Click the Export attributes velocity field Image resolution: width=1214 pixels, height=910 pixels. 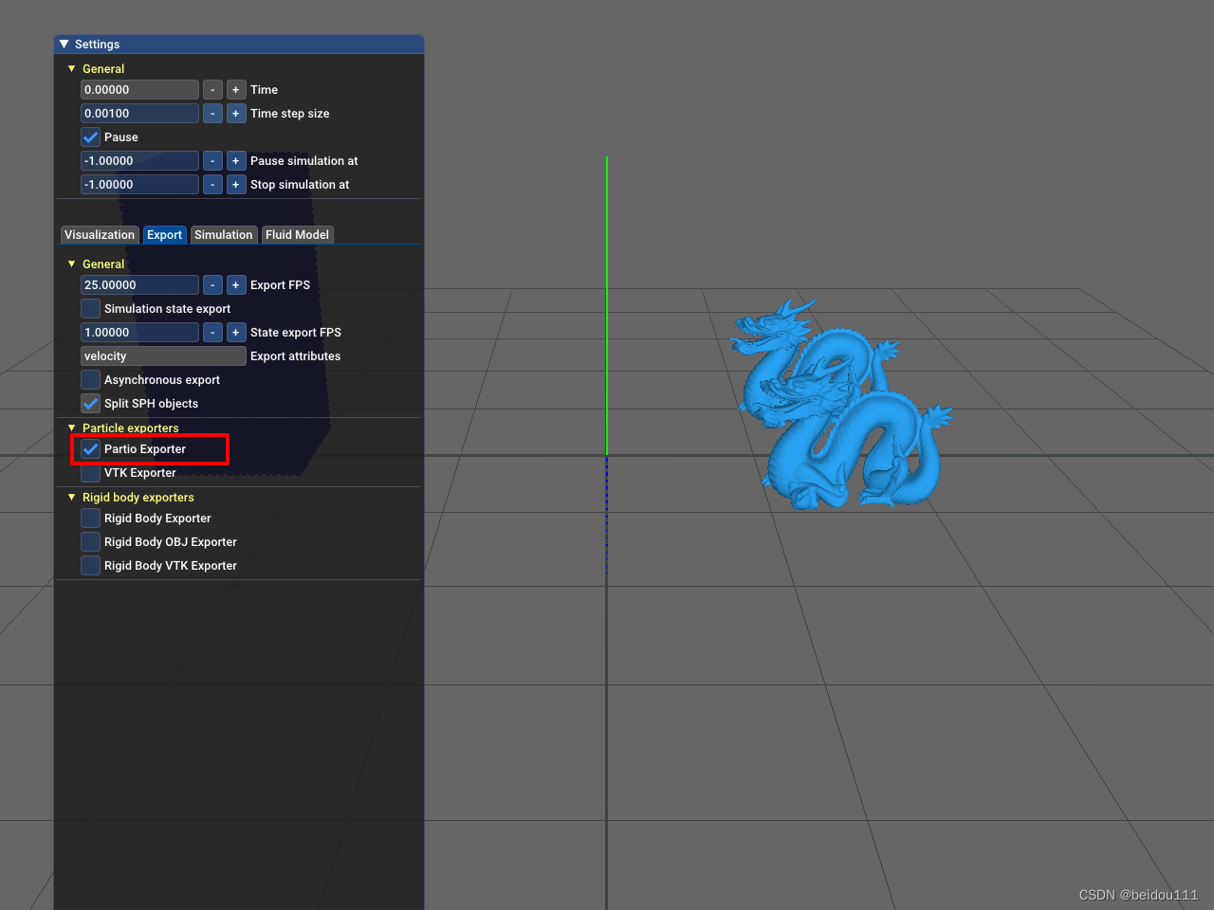[163, 356]
